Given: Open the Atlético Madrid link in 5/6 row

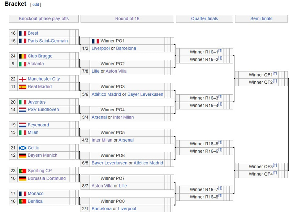Looking at the screenshot, I should tap(106, 94).
